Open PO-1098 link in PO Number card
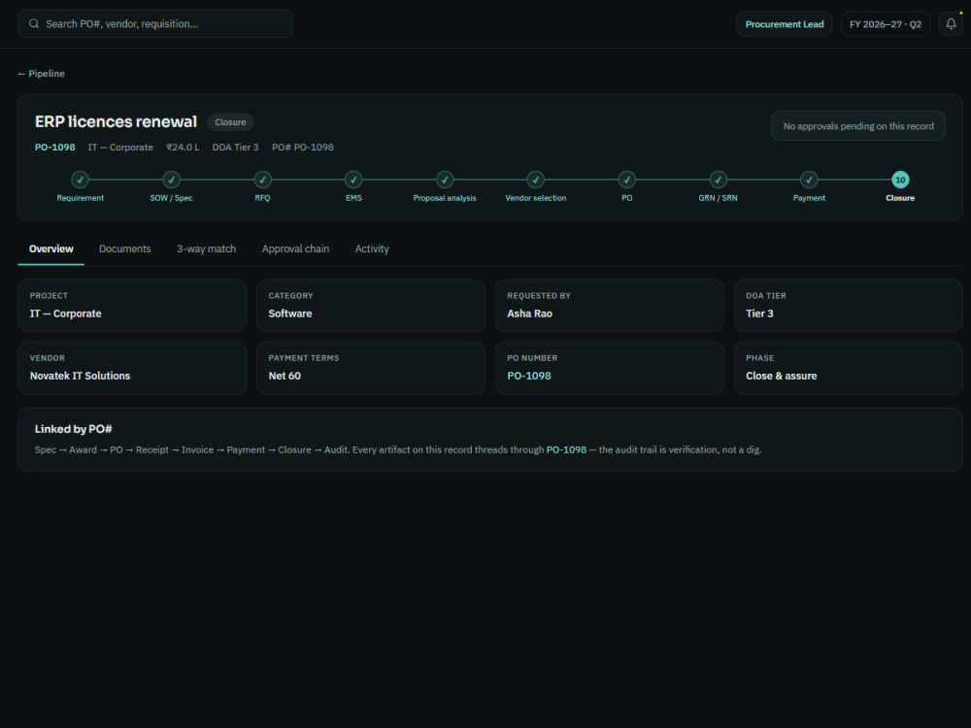 tap(529, 376)
